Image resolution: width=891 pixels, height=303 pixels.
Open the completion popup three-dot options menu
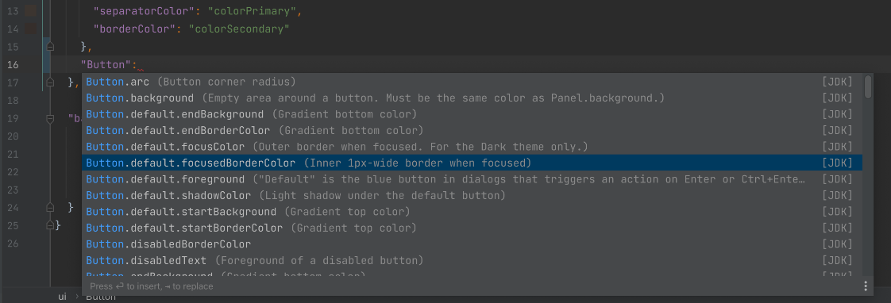coord(866,286)
